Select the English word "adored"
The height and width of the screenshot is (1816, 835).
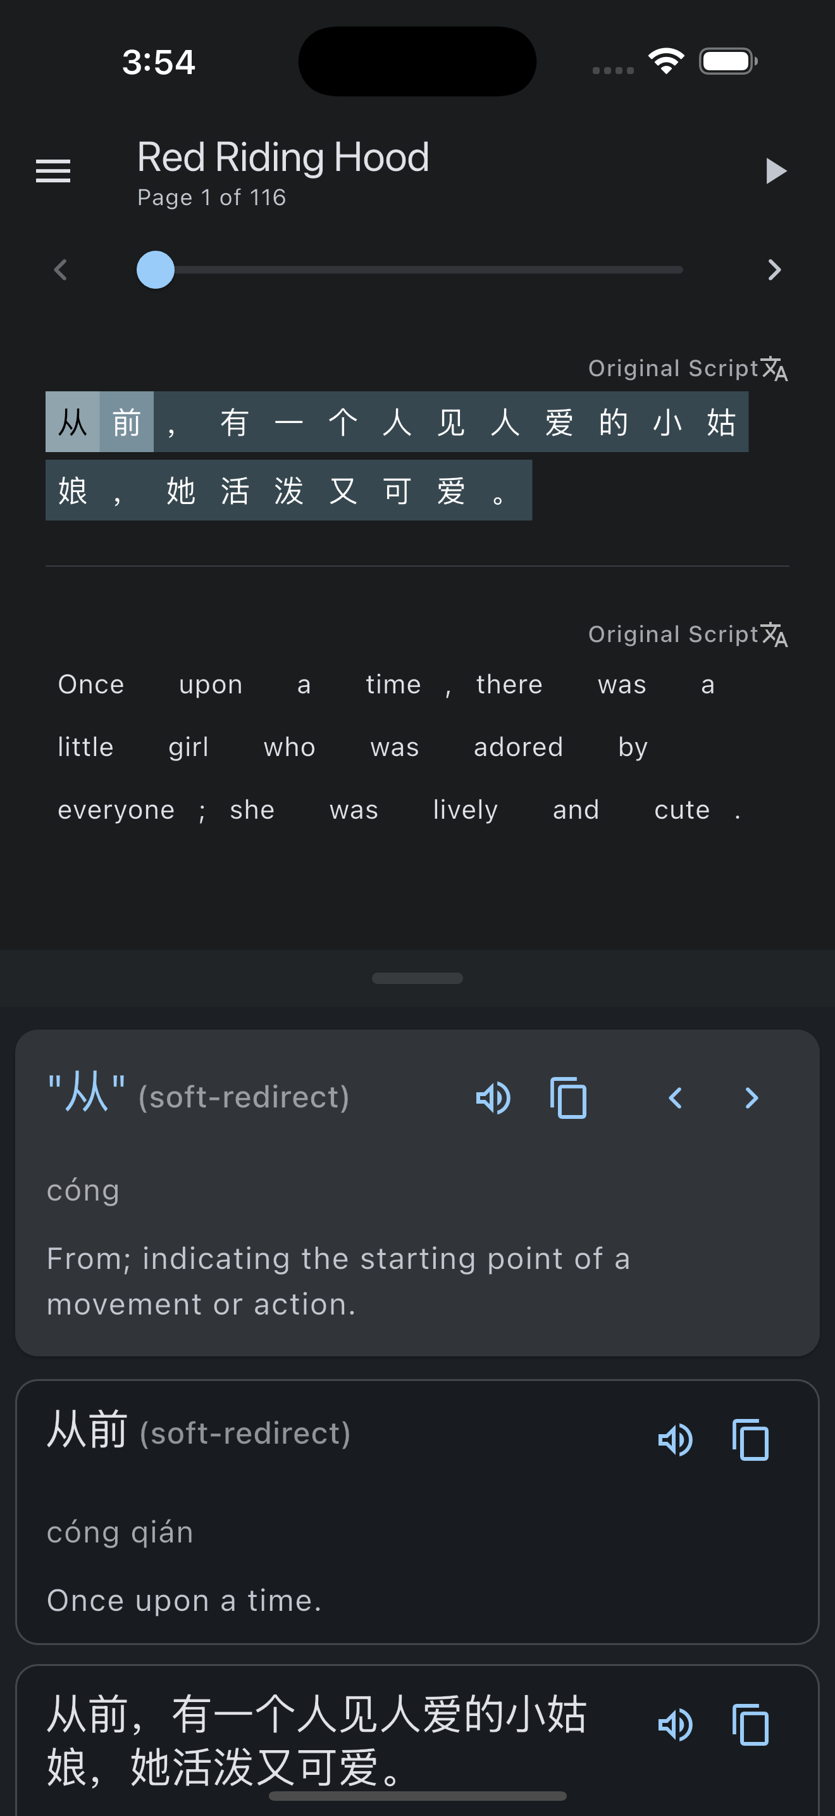click(518, 747)
